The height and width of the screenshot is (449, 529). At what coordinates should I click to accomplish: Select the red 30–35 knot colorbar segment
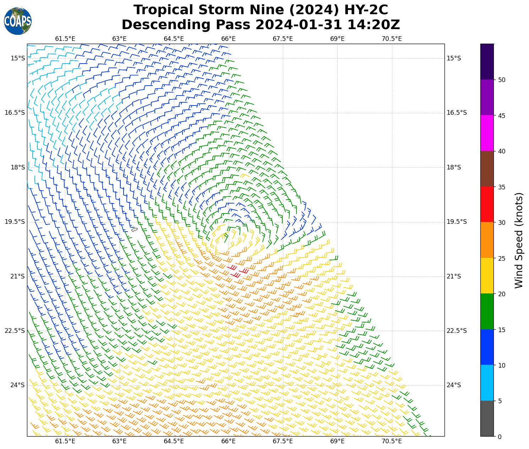point(487,204)
